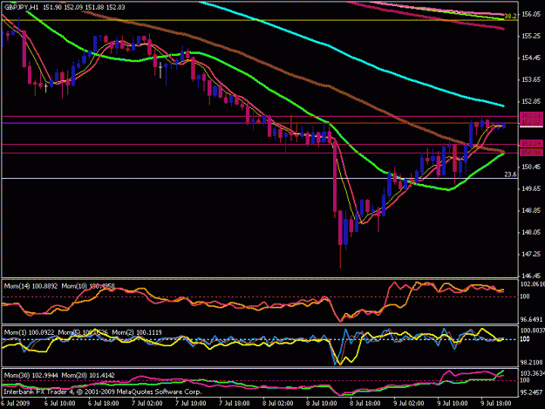
Task: Click the 6 Jul 2009 time label
Action: click(x=16, y=403)
